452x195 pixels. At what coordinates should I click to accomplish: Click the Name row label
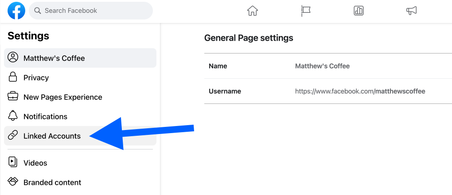[218, 66]
